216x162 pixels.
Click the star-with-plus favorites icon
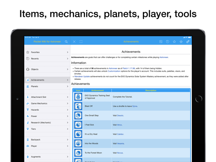[181, 41]
